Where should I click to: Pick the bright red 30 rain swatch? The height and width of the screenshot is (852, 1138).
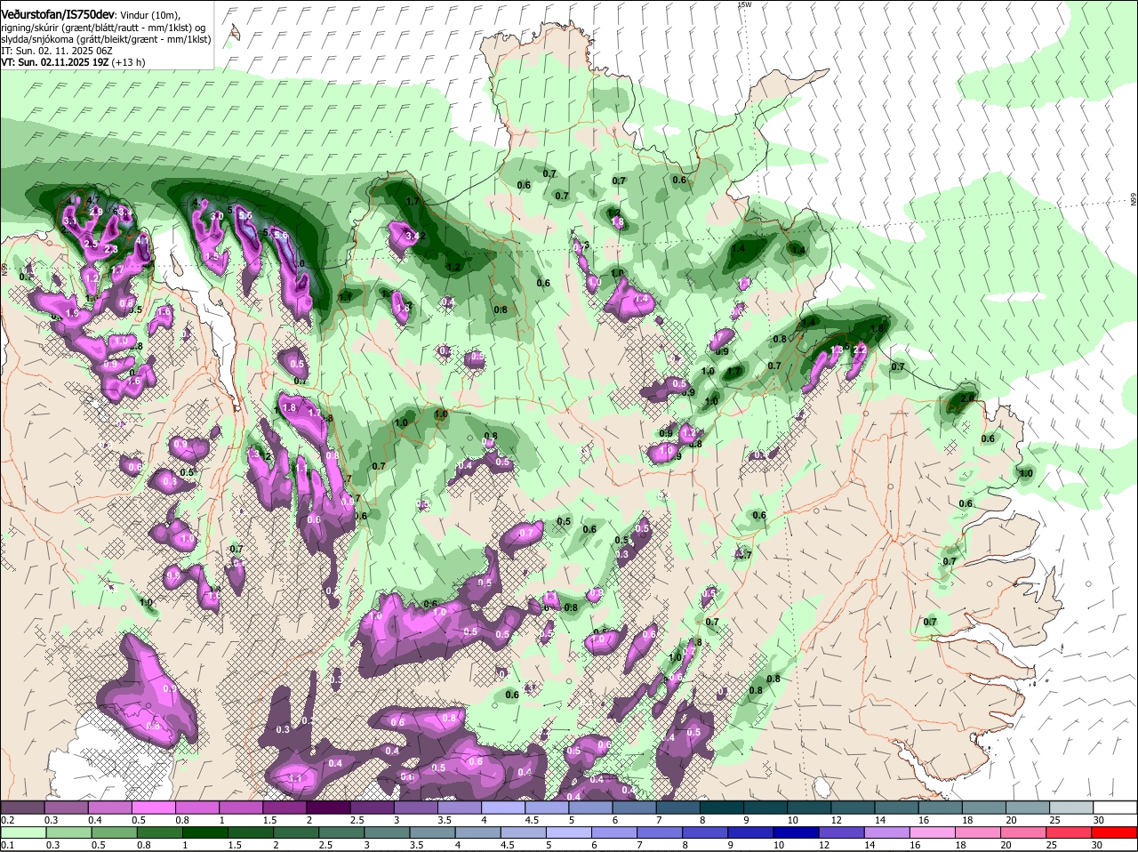tap(1114, 832)
